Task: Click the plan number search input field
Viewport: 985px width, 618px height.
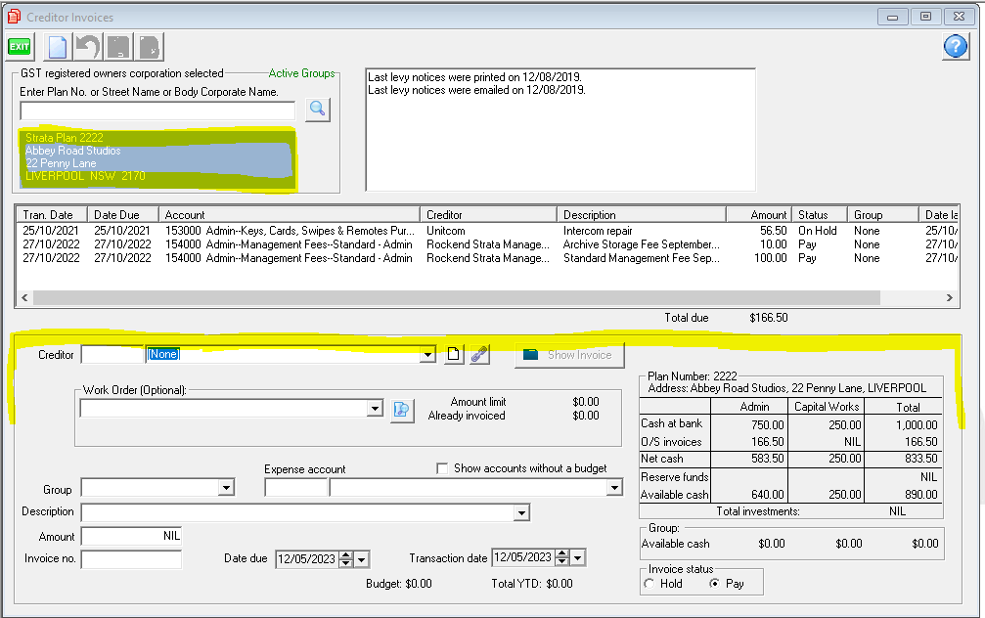Action: click(x=157, y=111)
